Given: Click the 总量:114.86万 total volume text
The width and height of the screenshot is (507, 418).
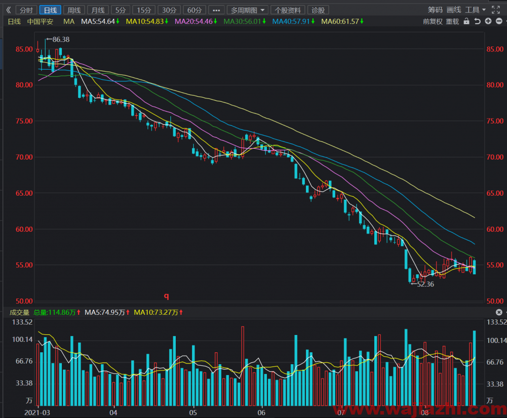Looking at the screenshot, I should 54,312.
